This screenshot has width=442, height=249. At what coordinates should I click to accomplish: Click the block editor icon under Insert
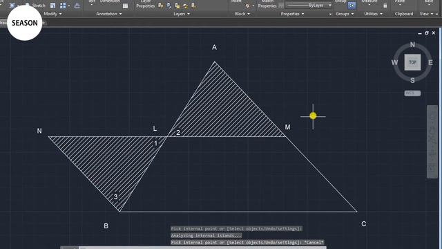247,6
